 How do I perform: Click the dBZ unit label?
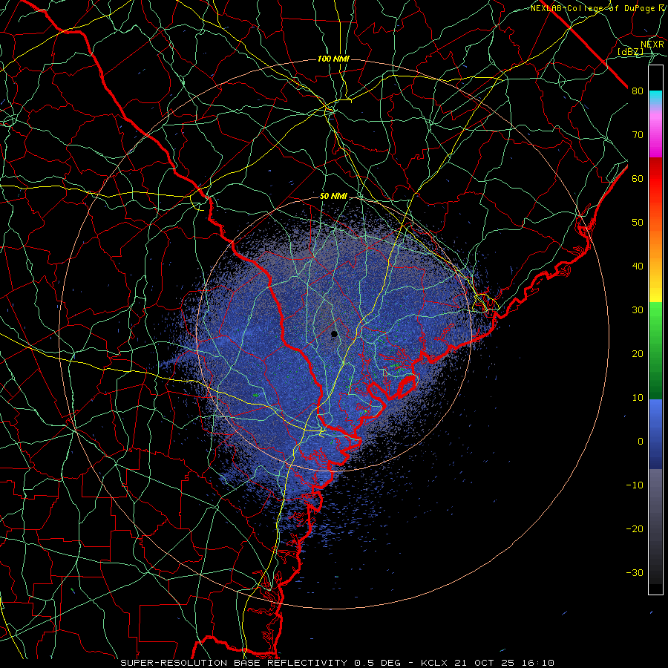tap(630, 51)
